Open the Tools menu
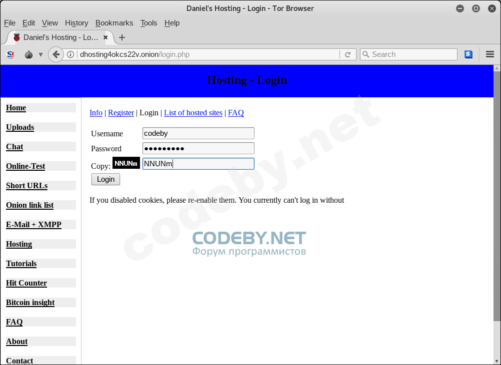Screen dimensions: 501x365 [148, 23]
